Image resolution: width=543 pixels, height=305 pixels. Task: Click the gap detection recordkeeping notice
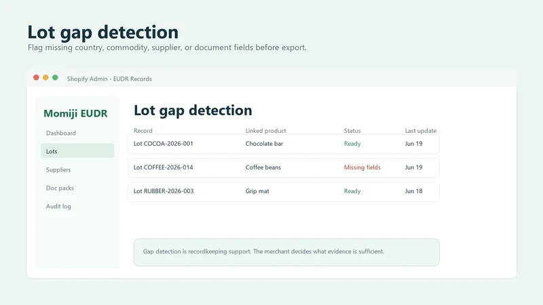(286, 252)
